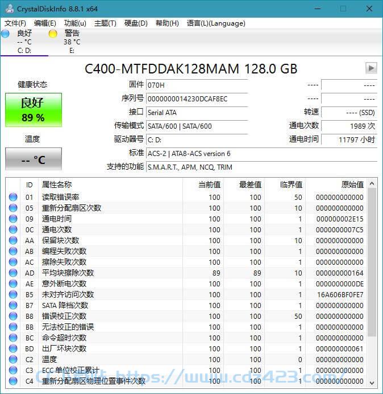This screenshot has width=383, height=394.
Task: Click the scroll down arrow of attribute list
Action: tap(372, 383)
